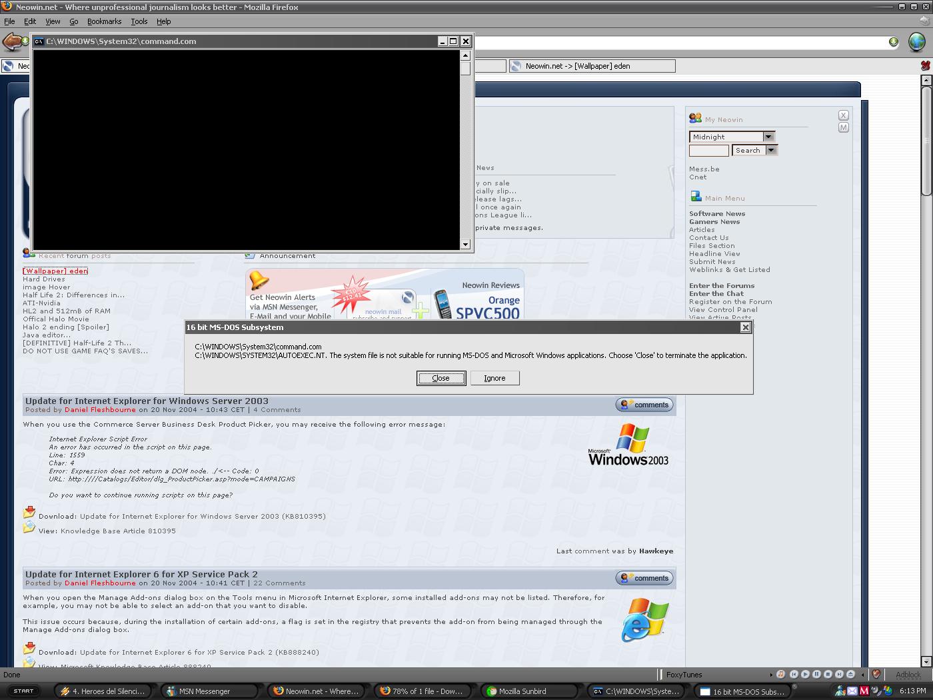Click comments button for XP Service Pack 2 post
The width and height of the screenshot is (933, 700).
click(644, 578)
